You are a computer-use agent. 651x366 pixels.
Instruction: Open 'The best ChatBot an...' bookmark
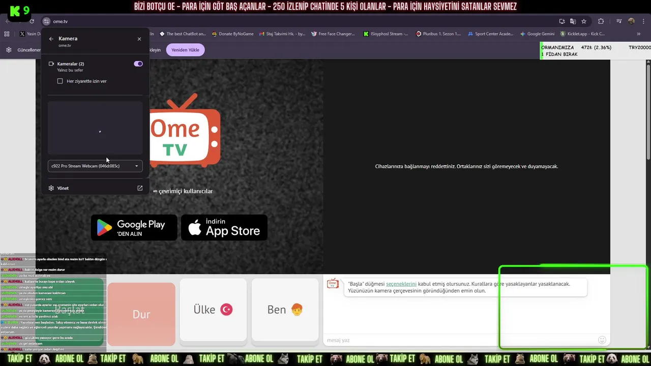point(183,34)
